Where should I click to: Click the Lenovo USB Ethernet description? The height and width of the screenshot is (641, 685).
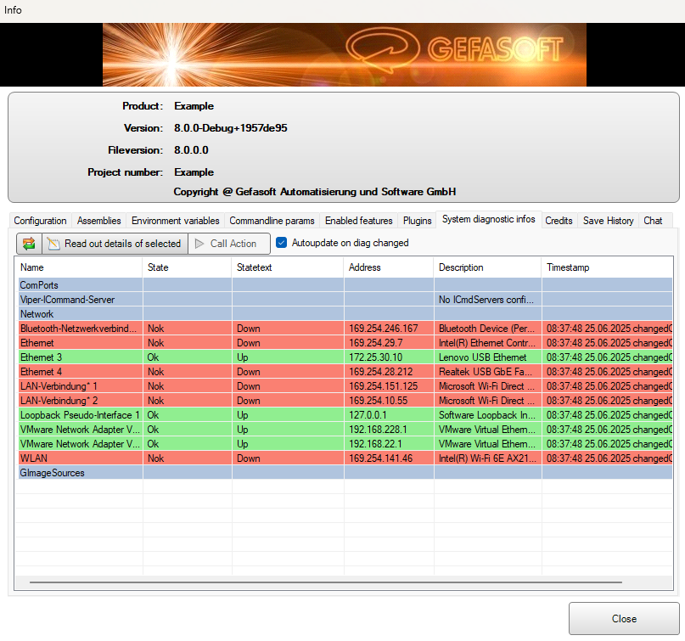pos(482,357)
